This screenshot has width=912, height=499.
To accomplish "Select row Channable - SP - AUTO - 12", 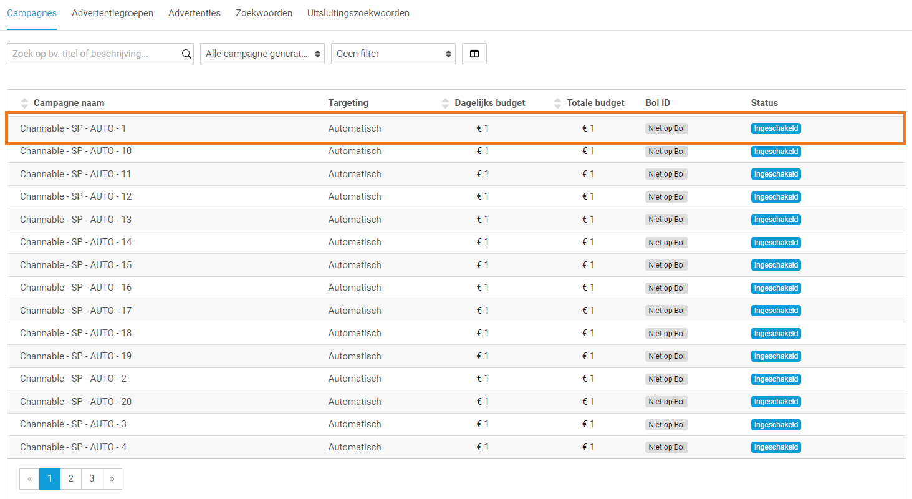I will point(456,196).
